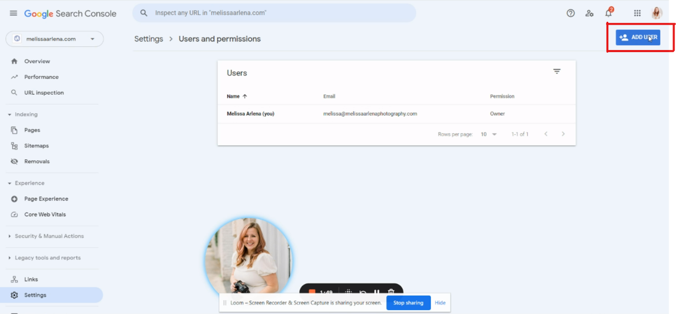The height and width of the screenshot is (314, 676).
Task: Open the Rows per page dropdown
Action: pyautogui.click(x=488, y=134)
